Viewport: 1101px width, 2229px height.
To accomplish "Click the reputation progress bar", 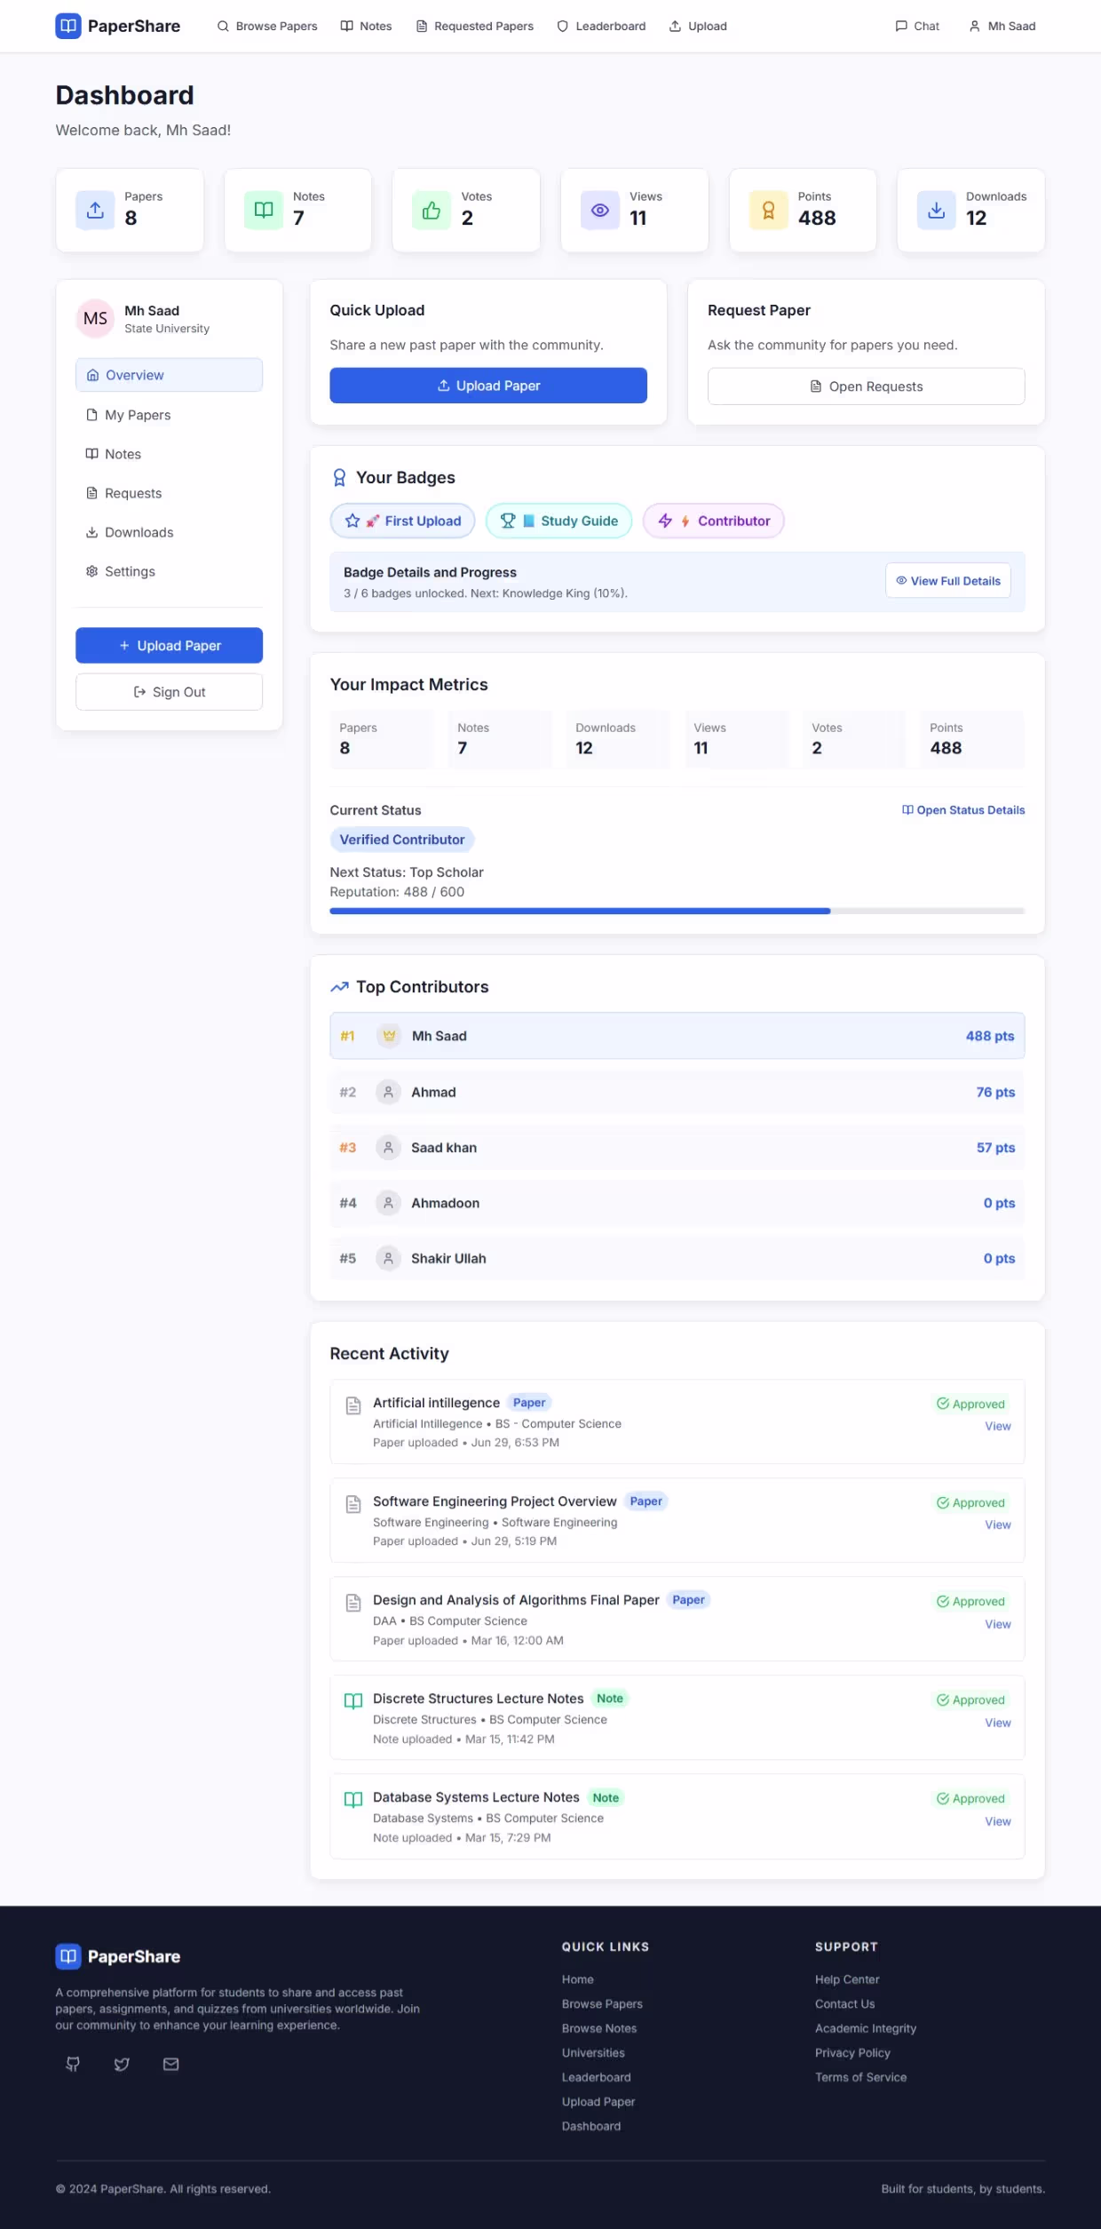I will pyautogui.click(x=677, y=911).
